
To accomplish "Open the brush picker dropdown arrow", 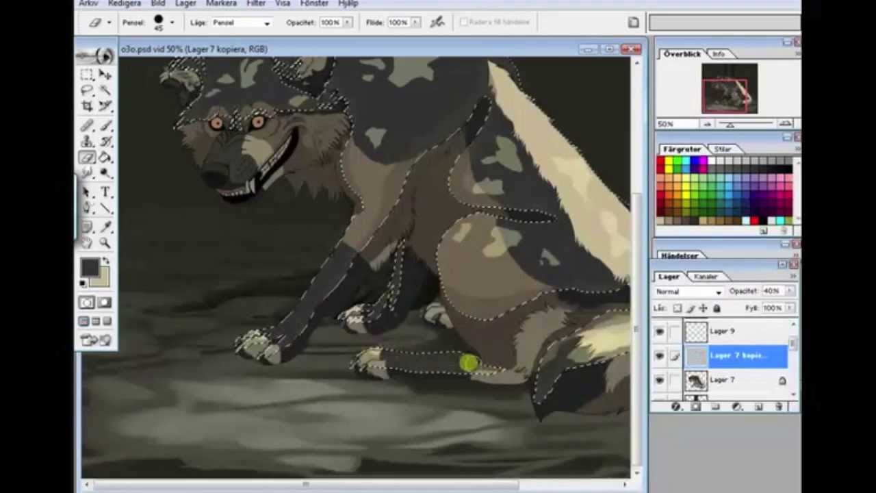I will (172, 23).
